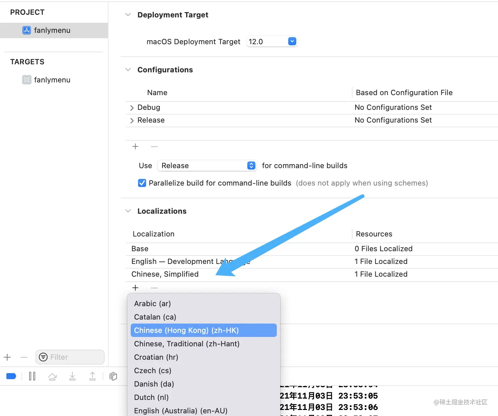Click the Resources column header
This screenshot has width=498, height=416.
[374, 234]
